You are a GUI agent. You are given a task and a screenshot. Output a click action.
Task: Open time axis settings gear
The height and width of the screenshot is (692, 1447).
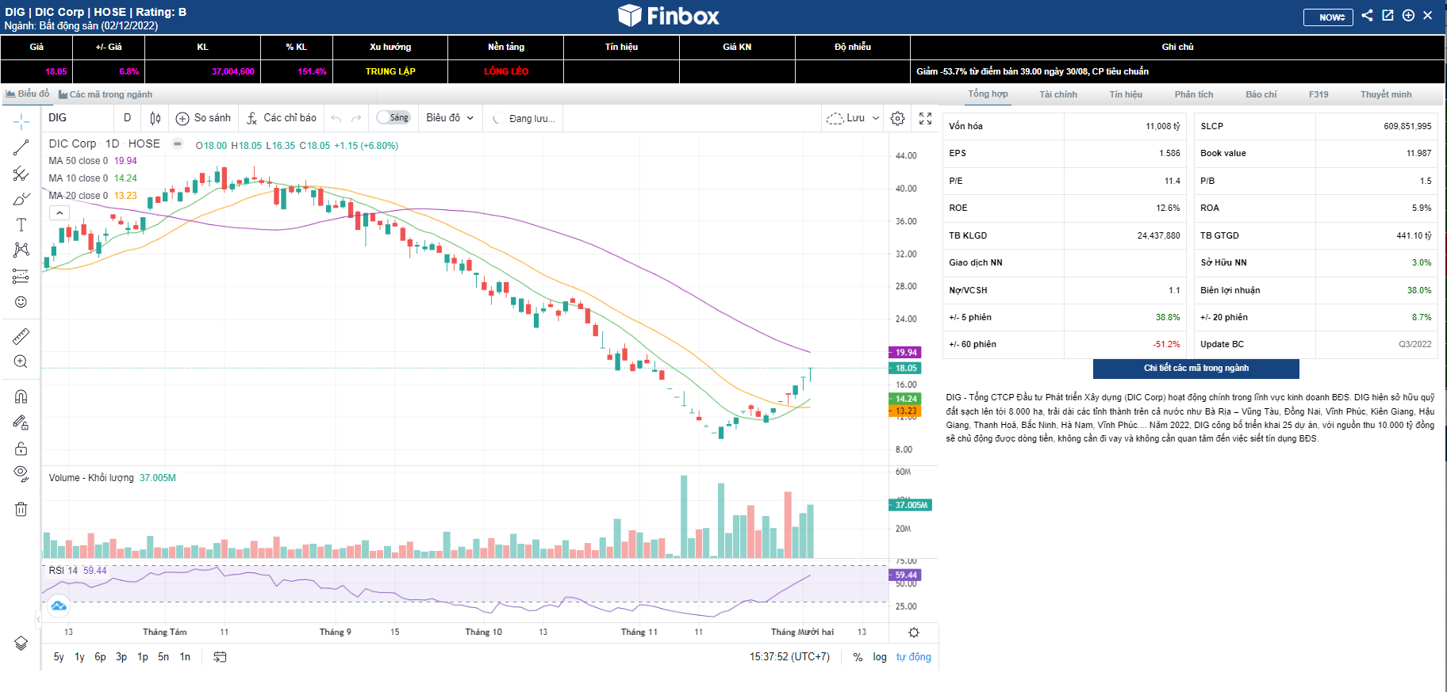click(x=914, y=633)
